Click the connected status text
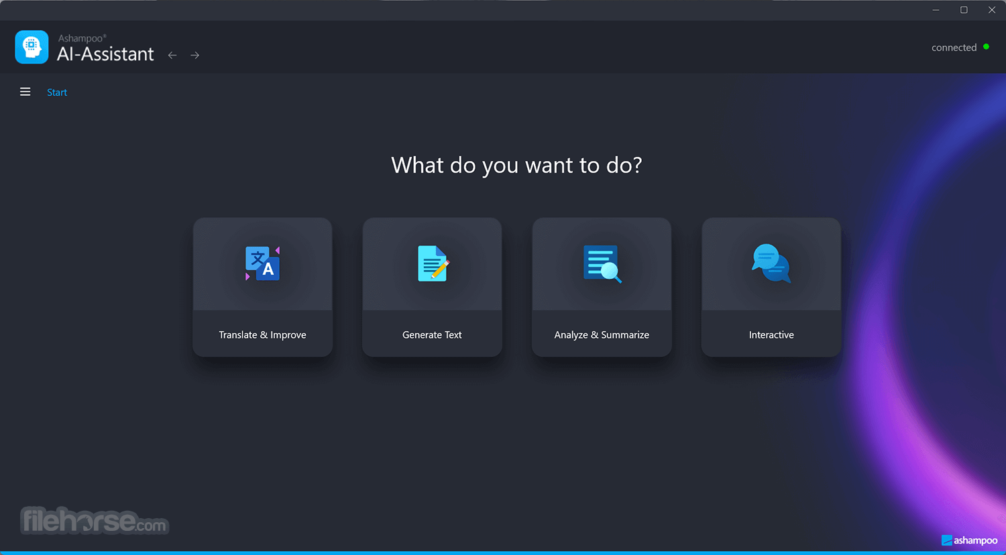The height and width of the screenshot is (555, 1006). (x=954, y=48)
